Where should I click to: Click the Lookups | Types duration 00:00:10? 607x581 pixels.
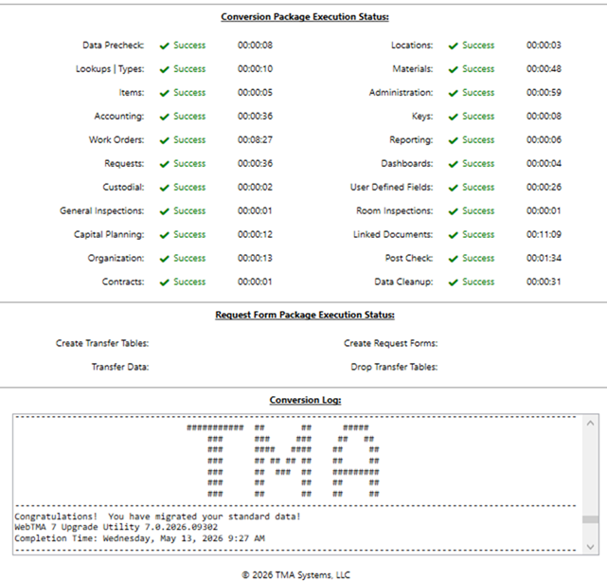(x=255, y=69)
